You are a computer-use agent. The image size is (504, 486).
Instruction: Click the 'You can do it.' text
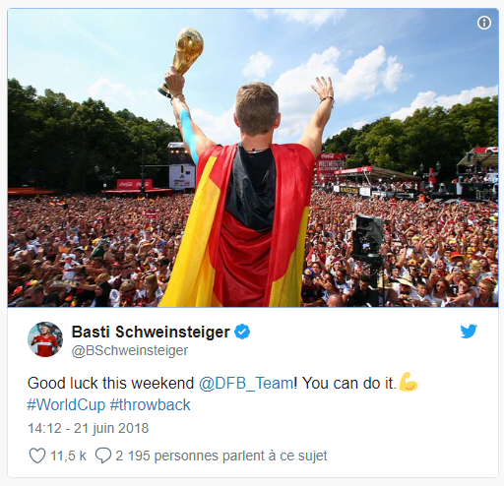point(349,383)
